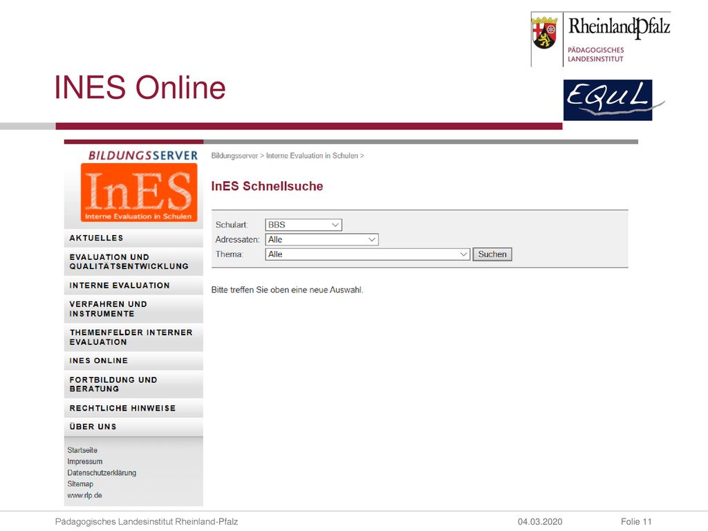
Task: Go to Interne Evaluation menu
Action: click(x=133, y=286)
